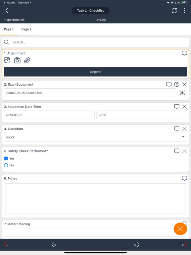Tap the search magnifier icon
The height and width of the screenshot is (255, 191).
[x=7, y=42]
